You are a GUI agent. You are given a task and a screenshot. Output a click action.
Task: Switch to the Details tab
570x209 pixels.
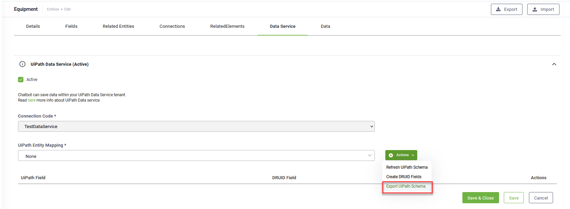point(33,26)
